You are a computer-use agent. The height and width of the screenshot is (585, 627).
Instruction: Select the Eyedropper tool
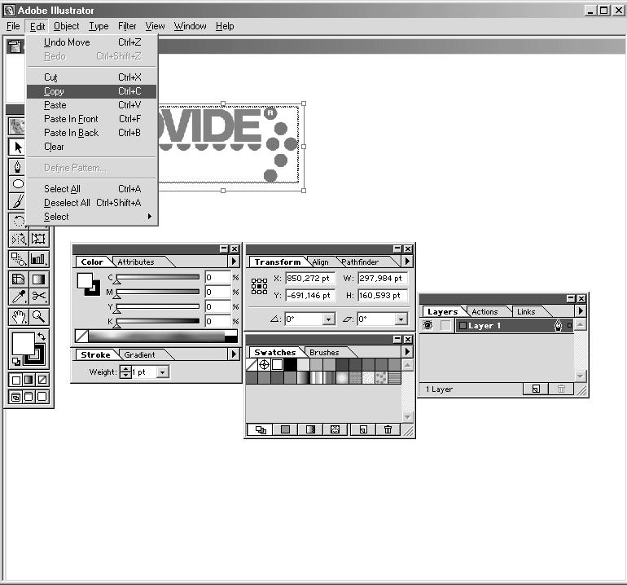(x=19, y=297)
